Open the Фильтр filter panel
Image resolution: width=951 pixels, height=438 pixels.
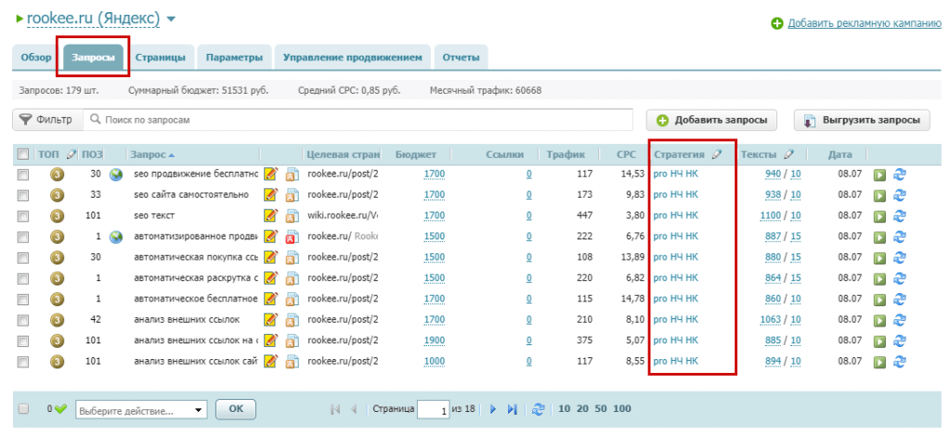coord(47,120)
